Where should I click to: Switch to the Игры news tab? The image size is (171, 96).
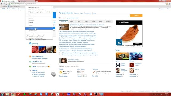click(100, 21)
